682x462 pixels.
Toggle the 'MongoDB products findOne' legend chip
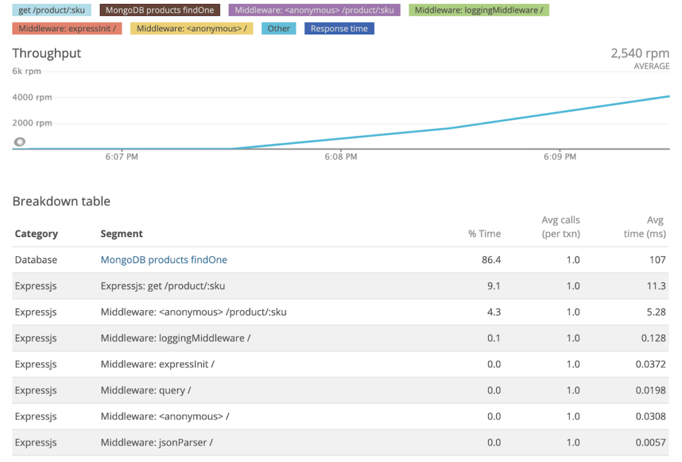coord(160,10)
